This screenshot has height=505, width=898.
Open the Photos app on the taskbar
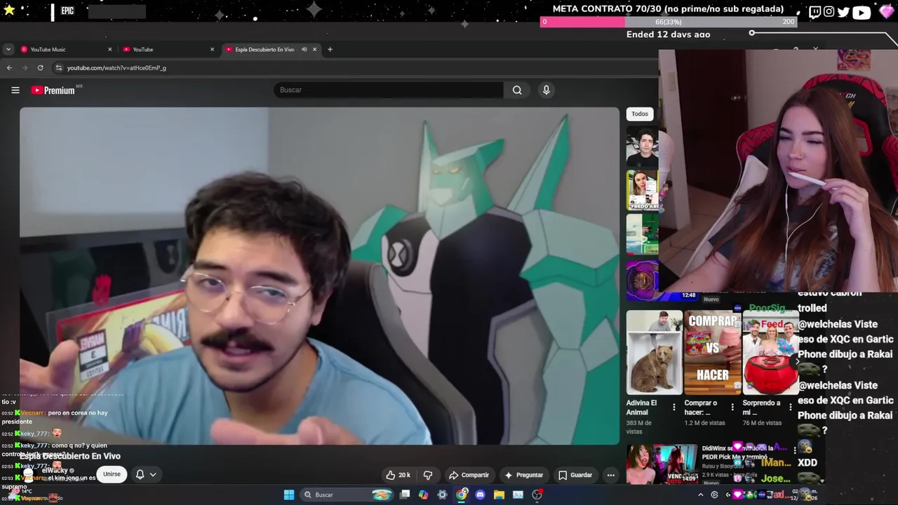(x=518, y=494)
